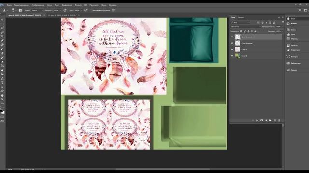The height and width of the screenshot is (173, 309).
Task: Toggle lock position
Action: [248, 31]
